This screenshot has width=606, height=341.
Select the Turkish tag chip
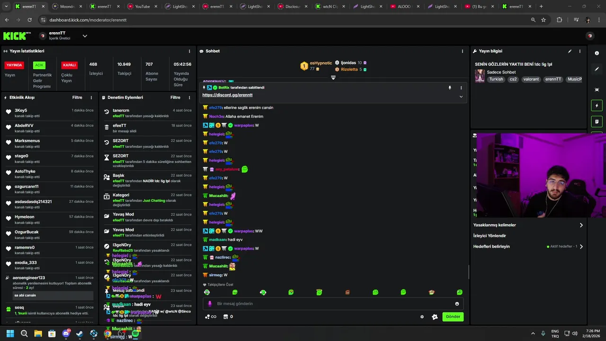[496, 80]
